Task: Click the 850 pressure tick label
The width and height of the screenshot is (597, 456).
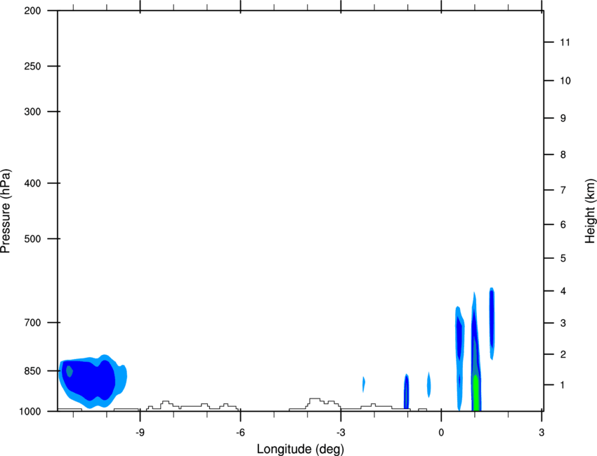Action: [32, 371]
